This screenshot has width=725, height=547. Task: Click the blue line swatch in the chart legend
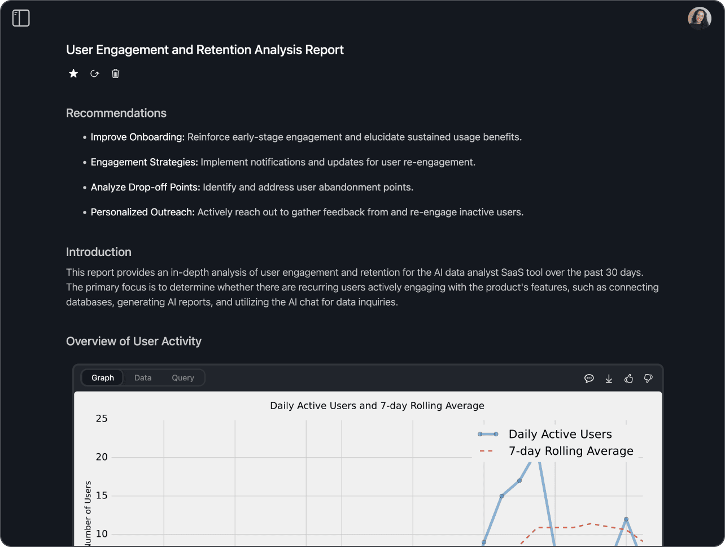click(488, 434)
